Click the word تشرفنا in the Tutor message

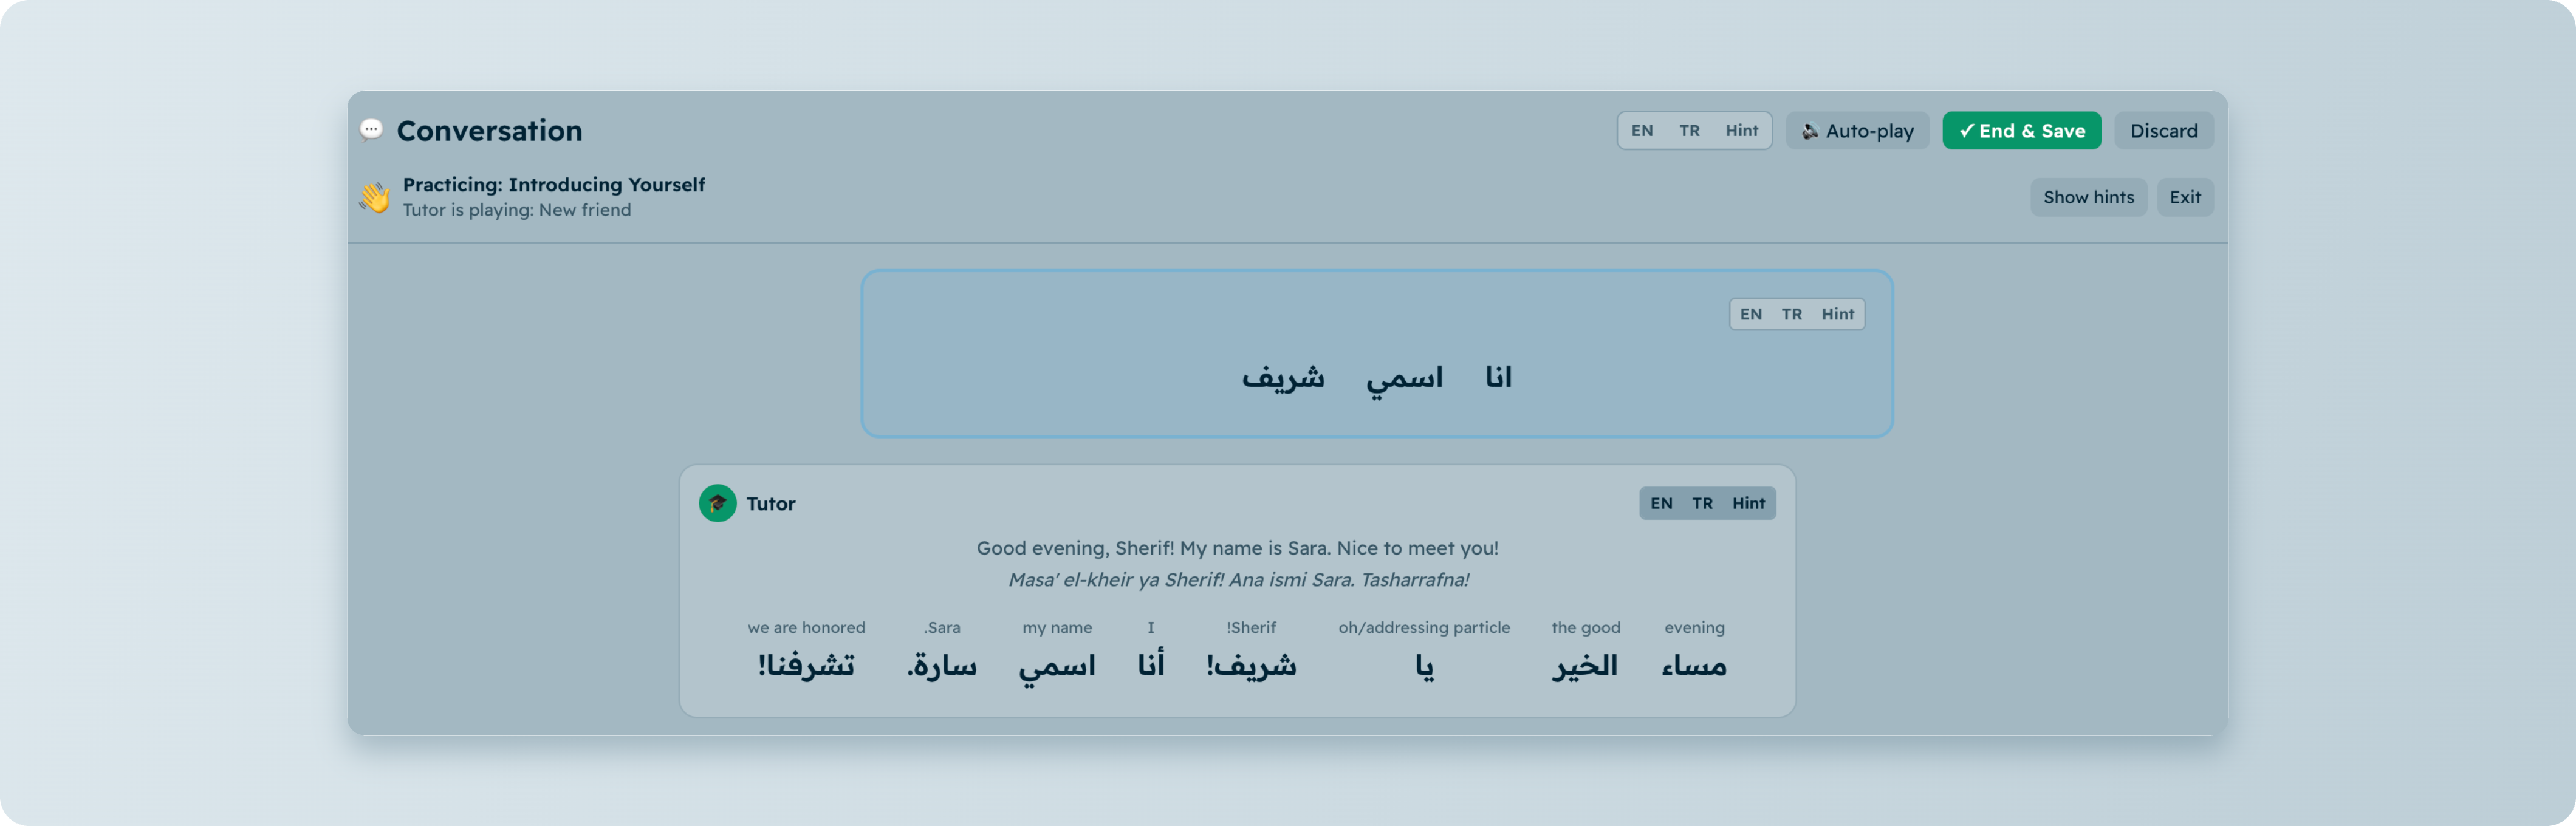pos(806,665)
